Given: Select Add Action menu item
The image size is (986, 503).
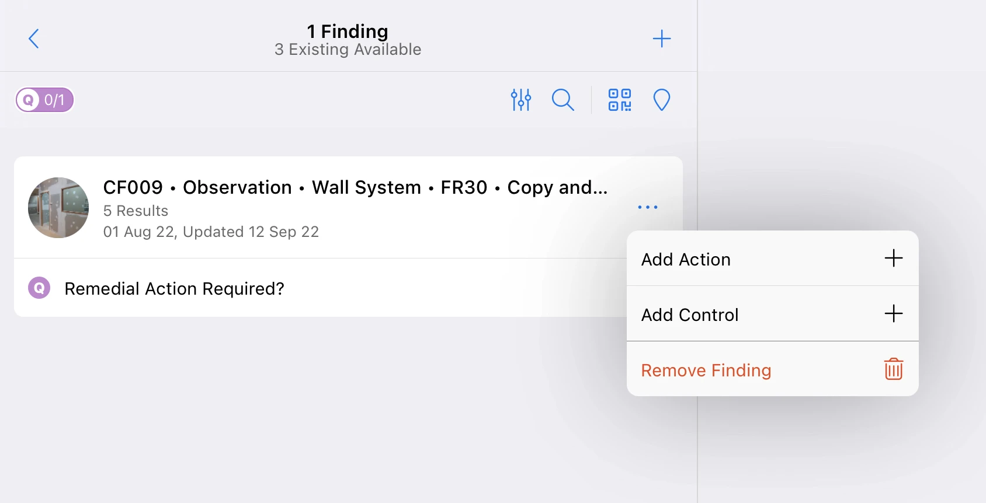Looking at the screenshot, I should [772, 259].
